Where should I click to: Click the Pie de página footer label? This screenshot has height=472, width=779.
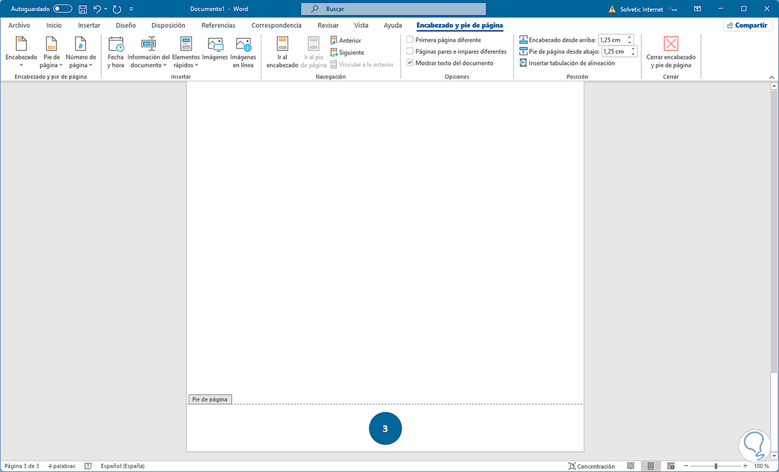(210, 399)
